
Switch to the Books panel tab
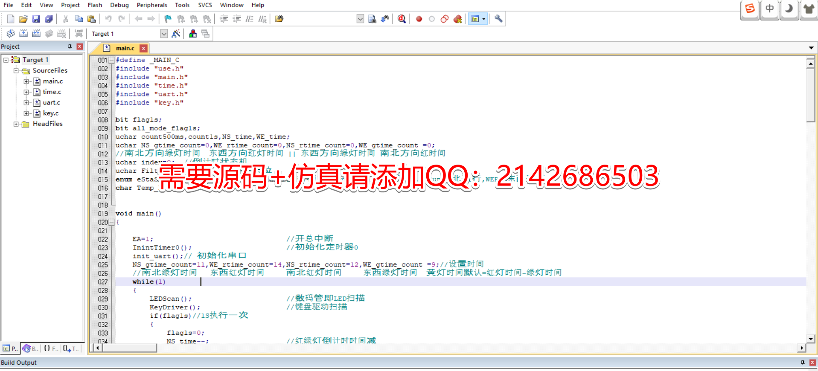click(x=30, y=348)
